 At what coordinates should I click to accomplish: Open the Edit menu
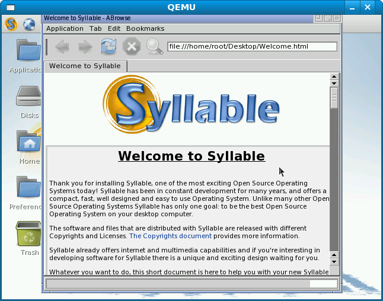(x=114, y=28)
